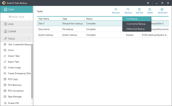The width and height of the screenshot is (172, 106).
Task: Open the Check Image tool
Action: [14, 68]
